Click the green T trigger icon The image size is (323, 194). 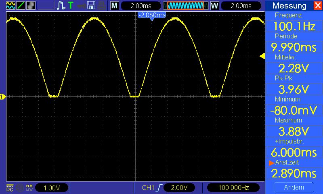[71, 6]
